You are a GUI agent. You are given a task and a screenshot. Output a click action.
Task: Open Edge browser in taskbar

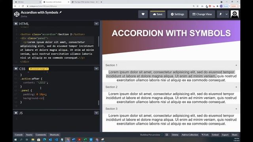point(45,140)
